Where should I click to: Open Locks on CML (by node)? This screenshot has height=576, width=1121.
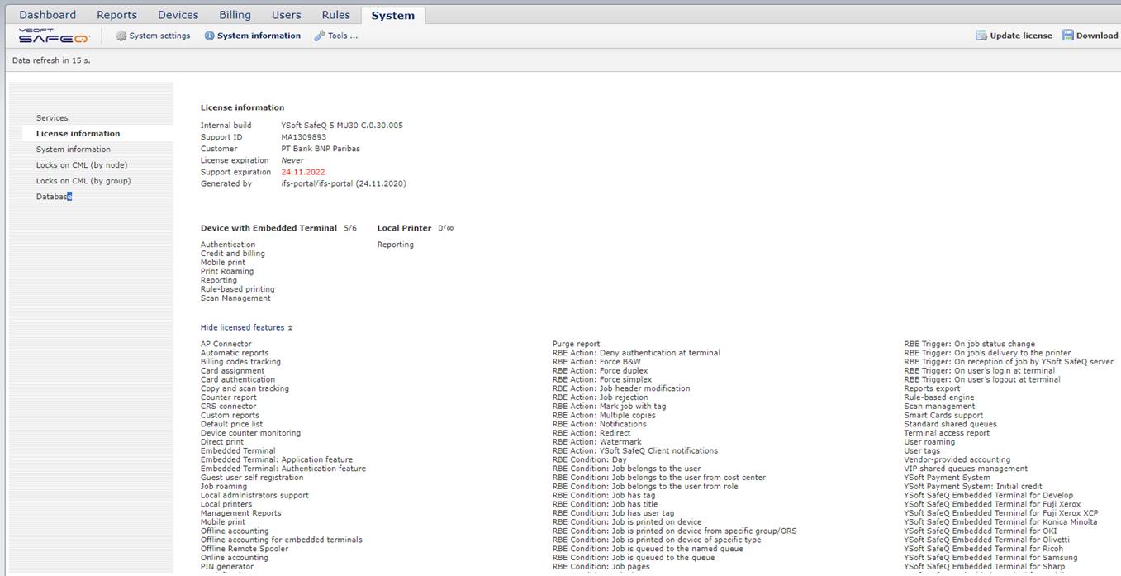pos(82,165)
